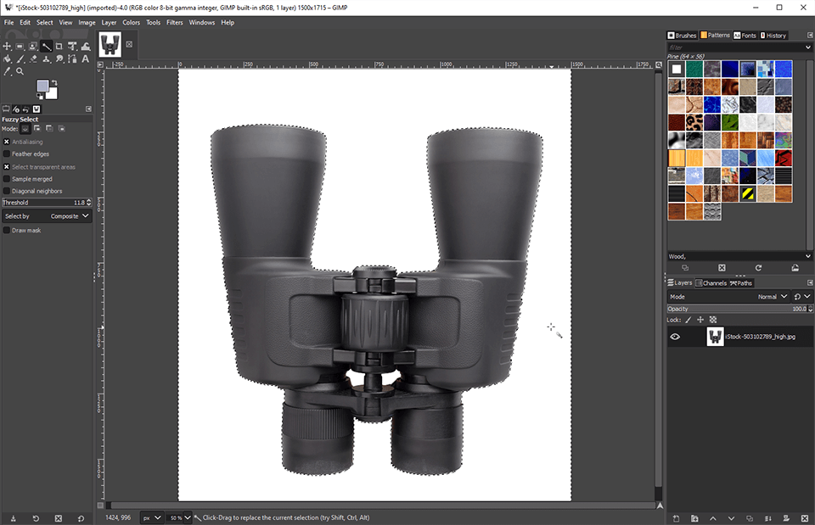The width and height of the screenshot is (815, 525).
Task: Open the layer Mode Normal dropdown
Action: point(773,297)
